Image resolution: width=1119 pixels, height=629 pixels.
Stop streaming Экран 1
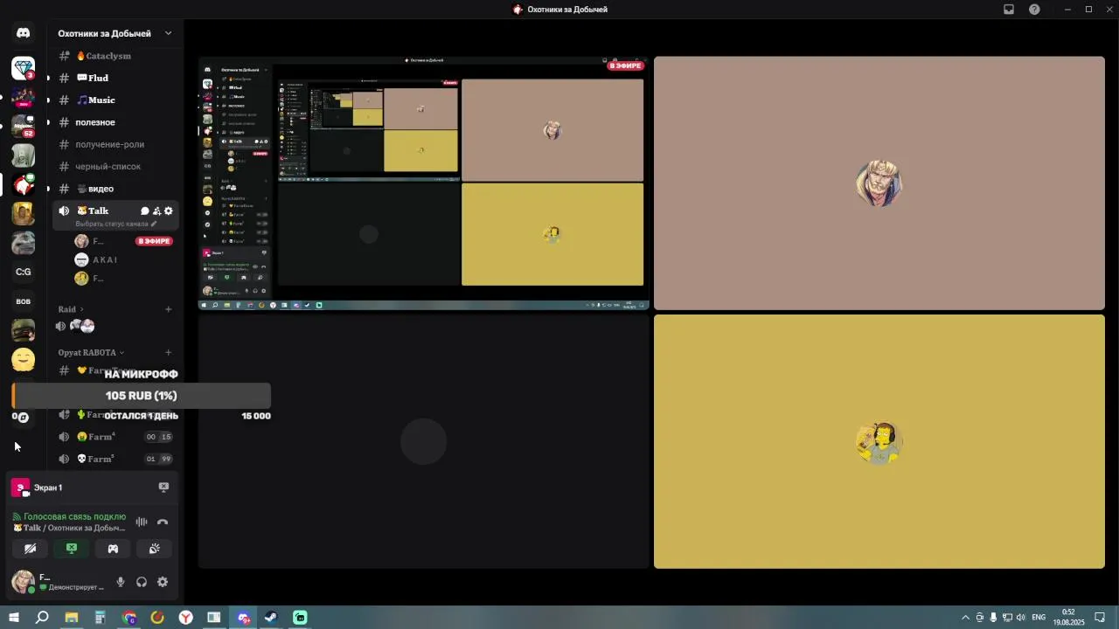pyautogui.click(x=163, y=487)
